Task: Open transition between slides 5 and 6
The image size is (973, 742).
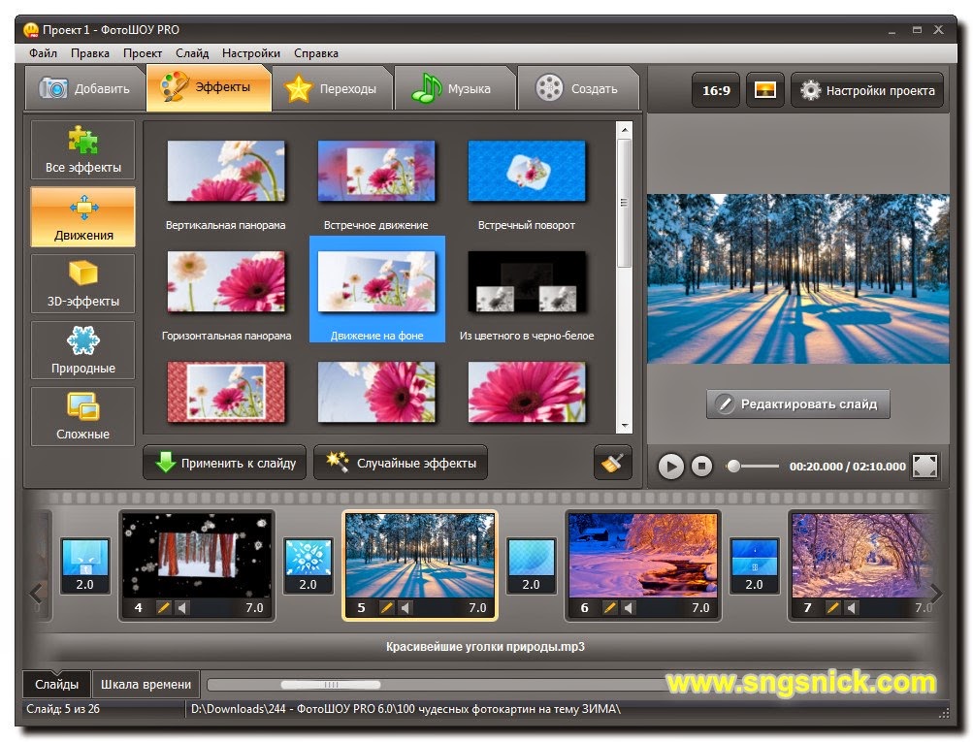Action: coord(532,565)
